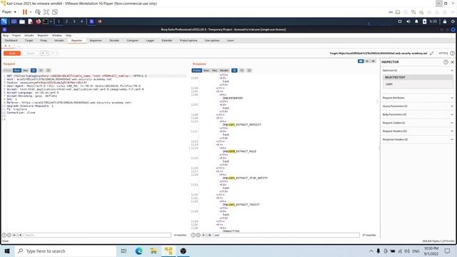Click the Cancel button next to Send
The image size is (457, 257).
point(30,54)
